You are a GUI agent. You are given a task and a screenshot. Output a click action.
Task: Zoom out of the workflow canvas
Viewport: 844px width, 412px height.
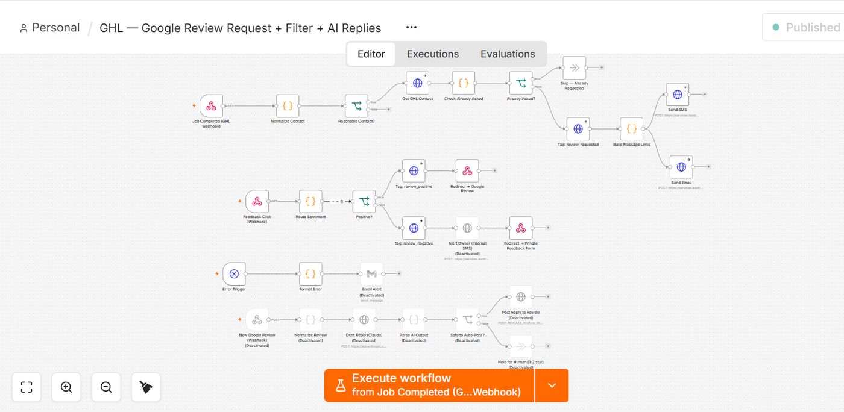click(x=106, y=387)
